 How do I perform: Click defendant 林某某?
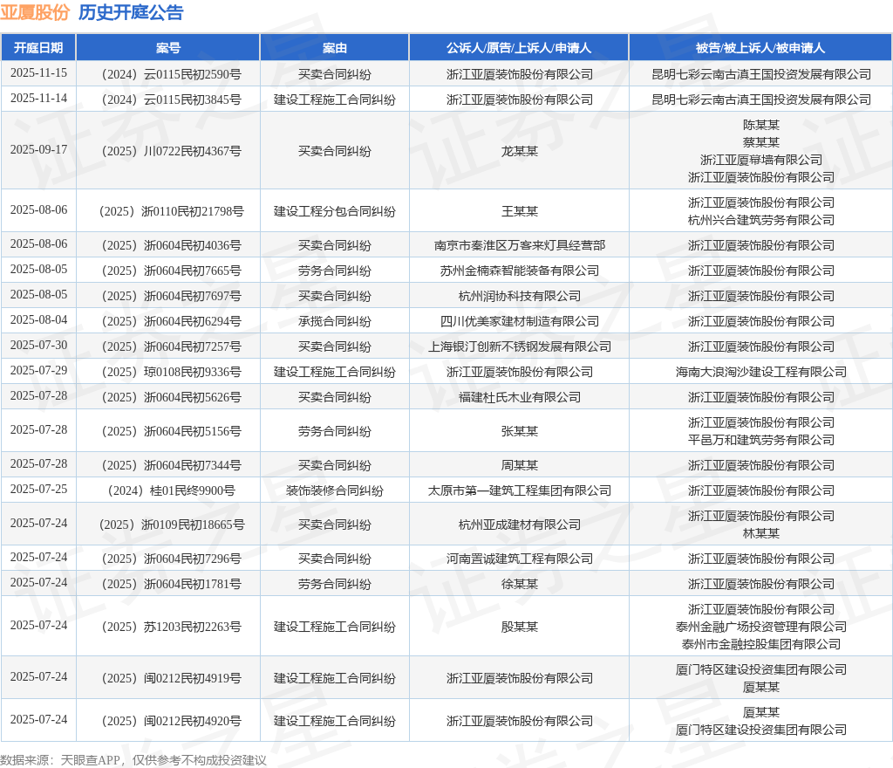[760, 533]
